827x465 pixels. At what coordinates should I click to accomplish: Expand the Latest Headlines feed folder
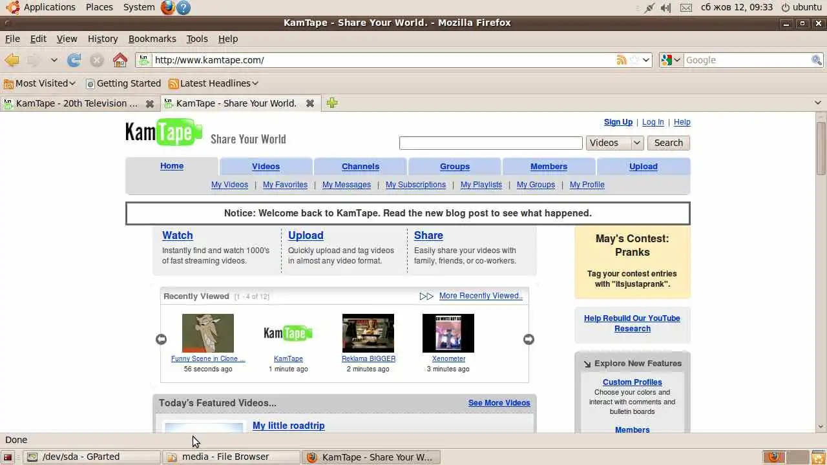[x=214, y=83]
